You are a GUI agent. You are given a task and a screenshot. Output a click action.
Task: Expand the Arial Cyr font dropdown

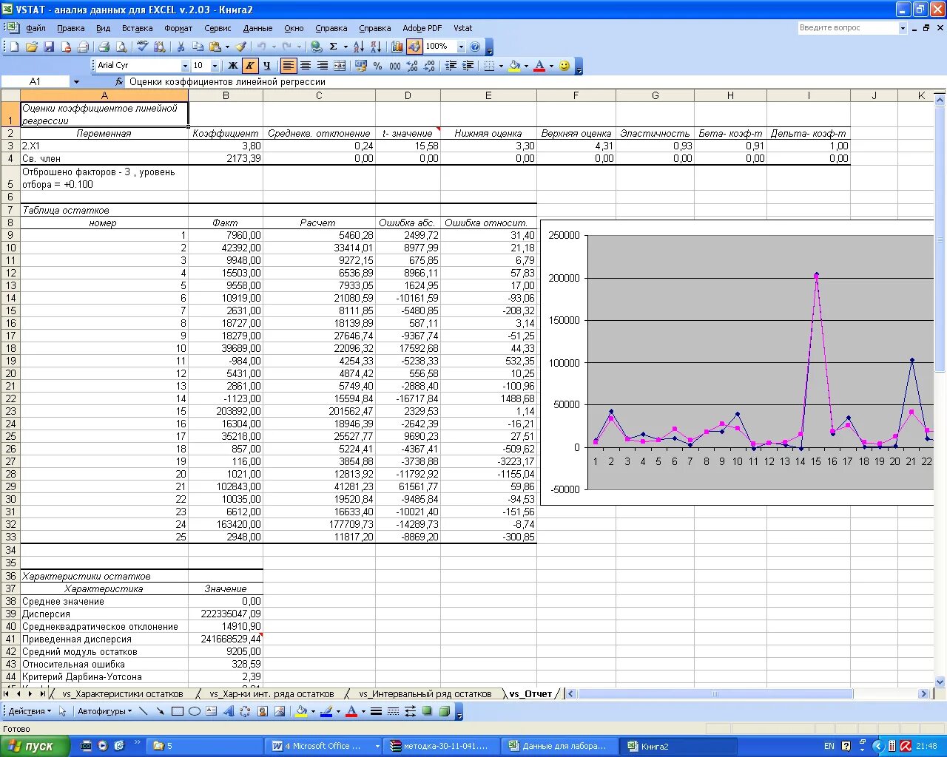click(x=185, y=66)
